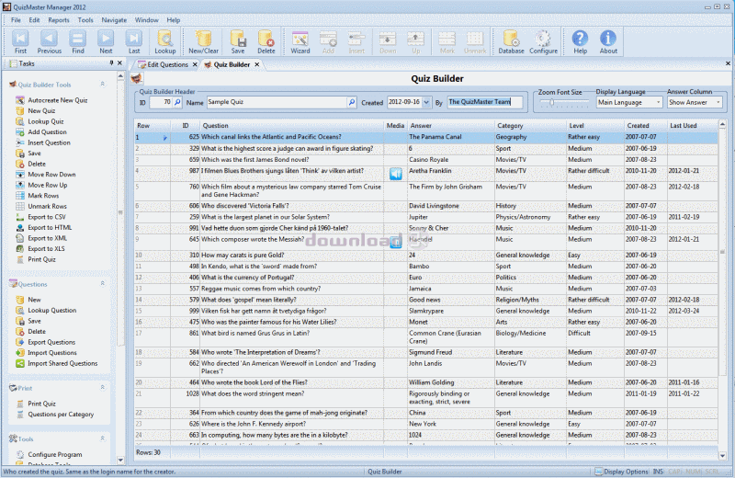The width and height of the screenshot is (735, 478).
Task: Open the Reports menu
Action: point(59,20)
